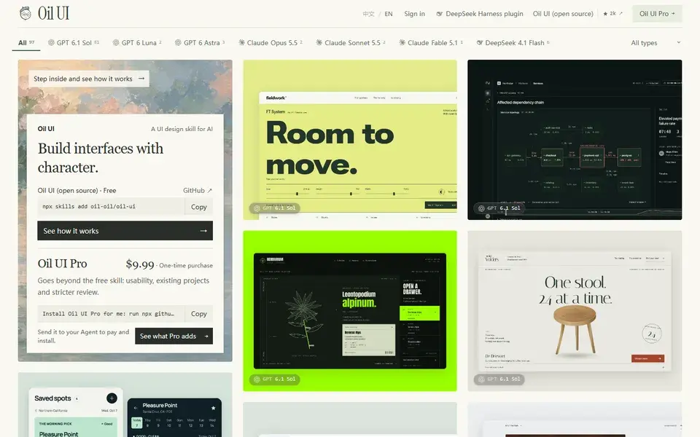
Task: Click GPT 6.1 Sol badge on Leontopodium alpinum card
Action: click(275, 379)
